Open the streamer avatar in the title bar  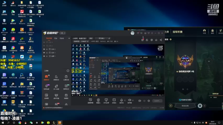click(x=132, y=33)
